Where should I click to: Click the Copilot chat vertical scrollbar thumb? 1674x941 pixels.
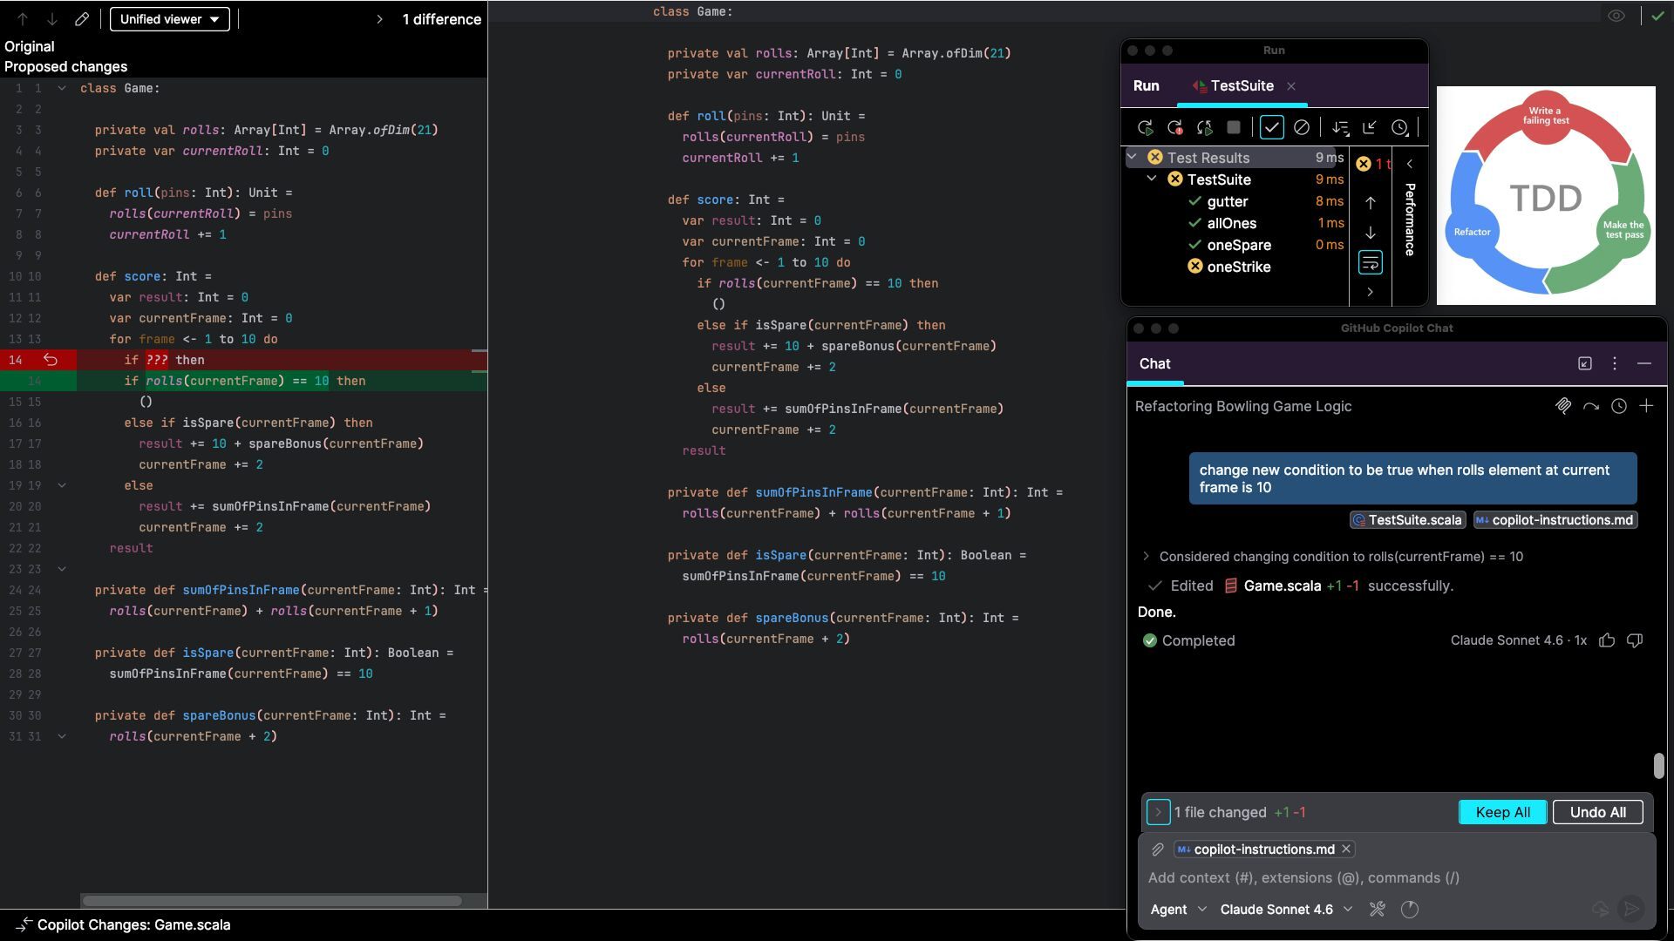point(1658,766)
